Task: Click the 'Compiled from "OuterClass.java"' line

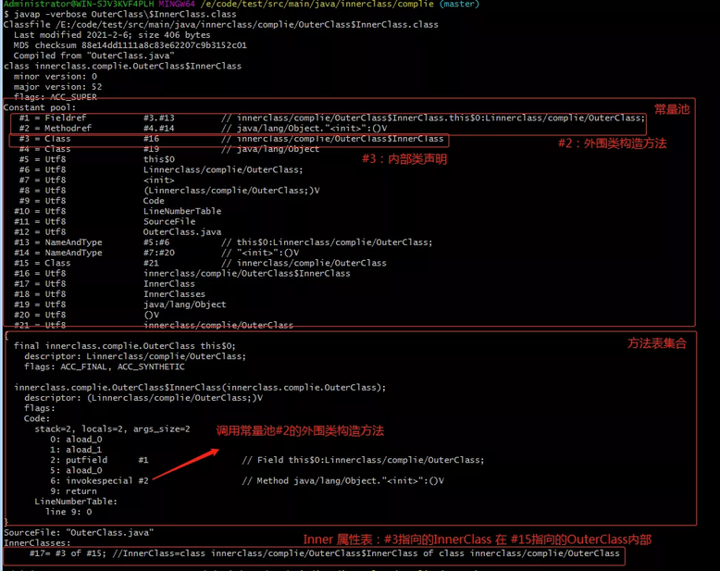Action: pos(94,56)
